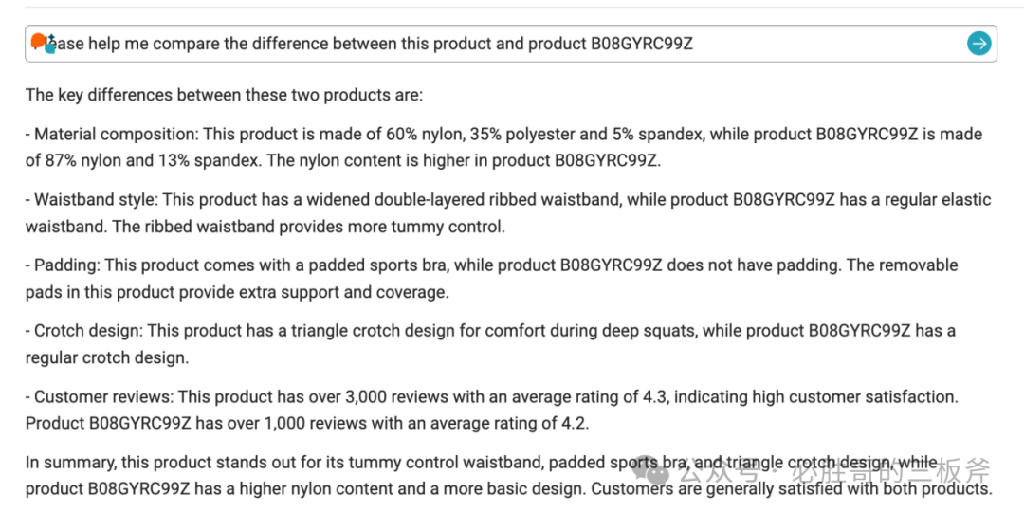
Task: Submit the question with the teal arrow button
Action: 978,44
